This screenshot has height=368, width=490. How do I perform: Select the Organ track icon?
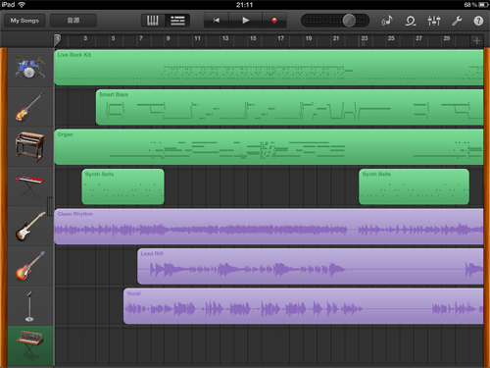(29, 146)
